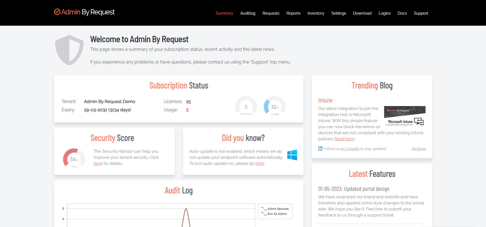
Task: Click the Admin Sessions legend entry
Action: tap(275, 209)
